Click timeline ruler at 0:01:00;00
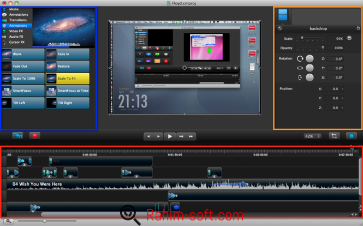 click(x=90, y=154)
